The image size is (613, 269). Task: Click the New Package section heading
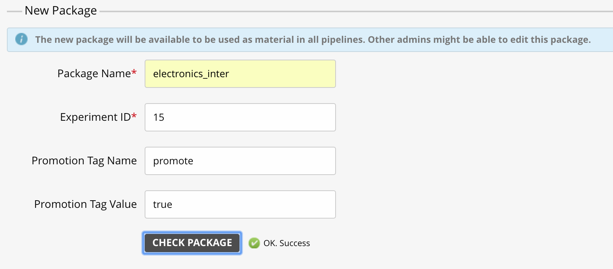(x=60, y=11)
